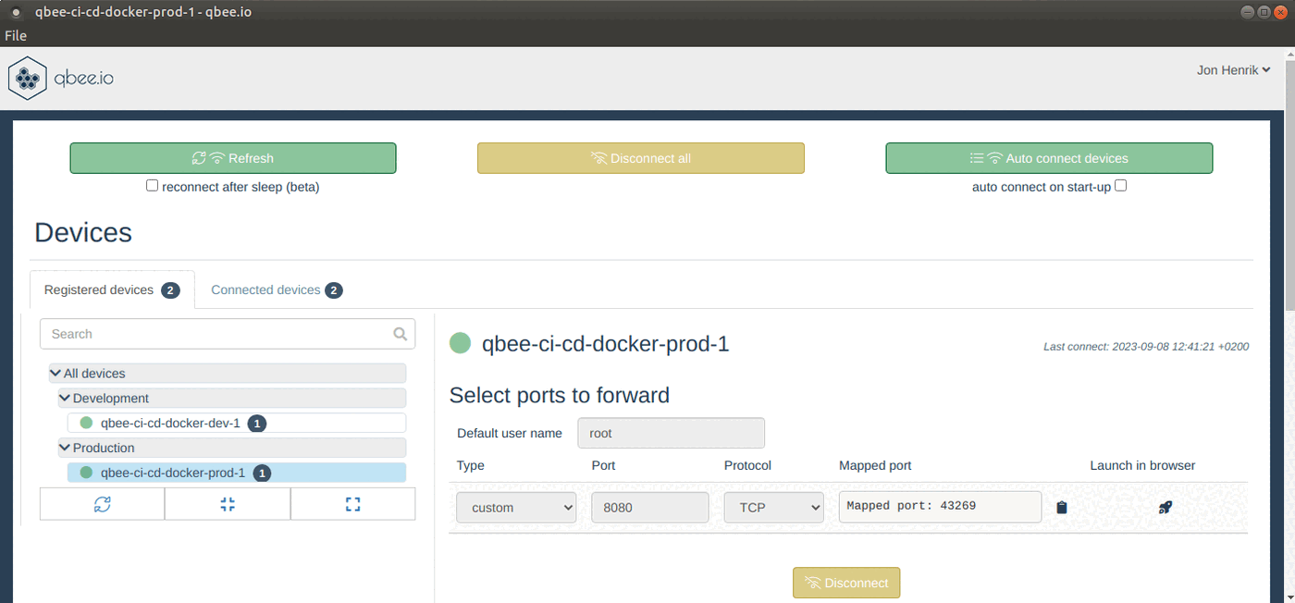Open the TCP Protocol dropdown

click(x=773, y=507)
